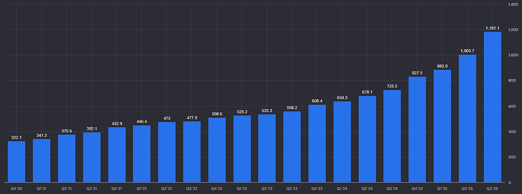Select the tallest bar, Q3 '25
The height and width of the screenshot is (194, 522).
coord(492,107)
